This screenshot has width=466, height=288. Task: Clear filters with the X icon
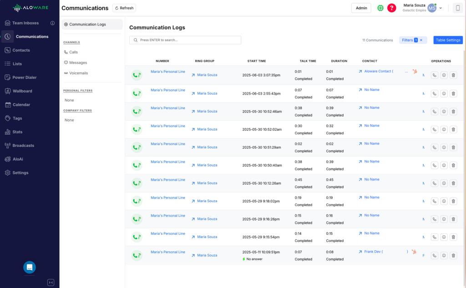tap(421, 40)
